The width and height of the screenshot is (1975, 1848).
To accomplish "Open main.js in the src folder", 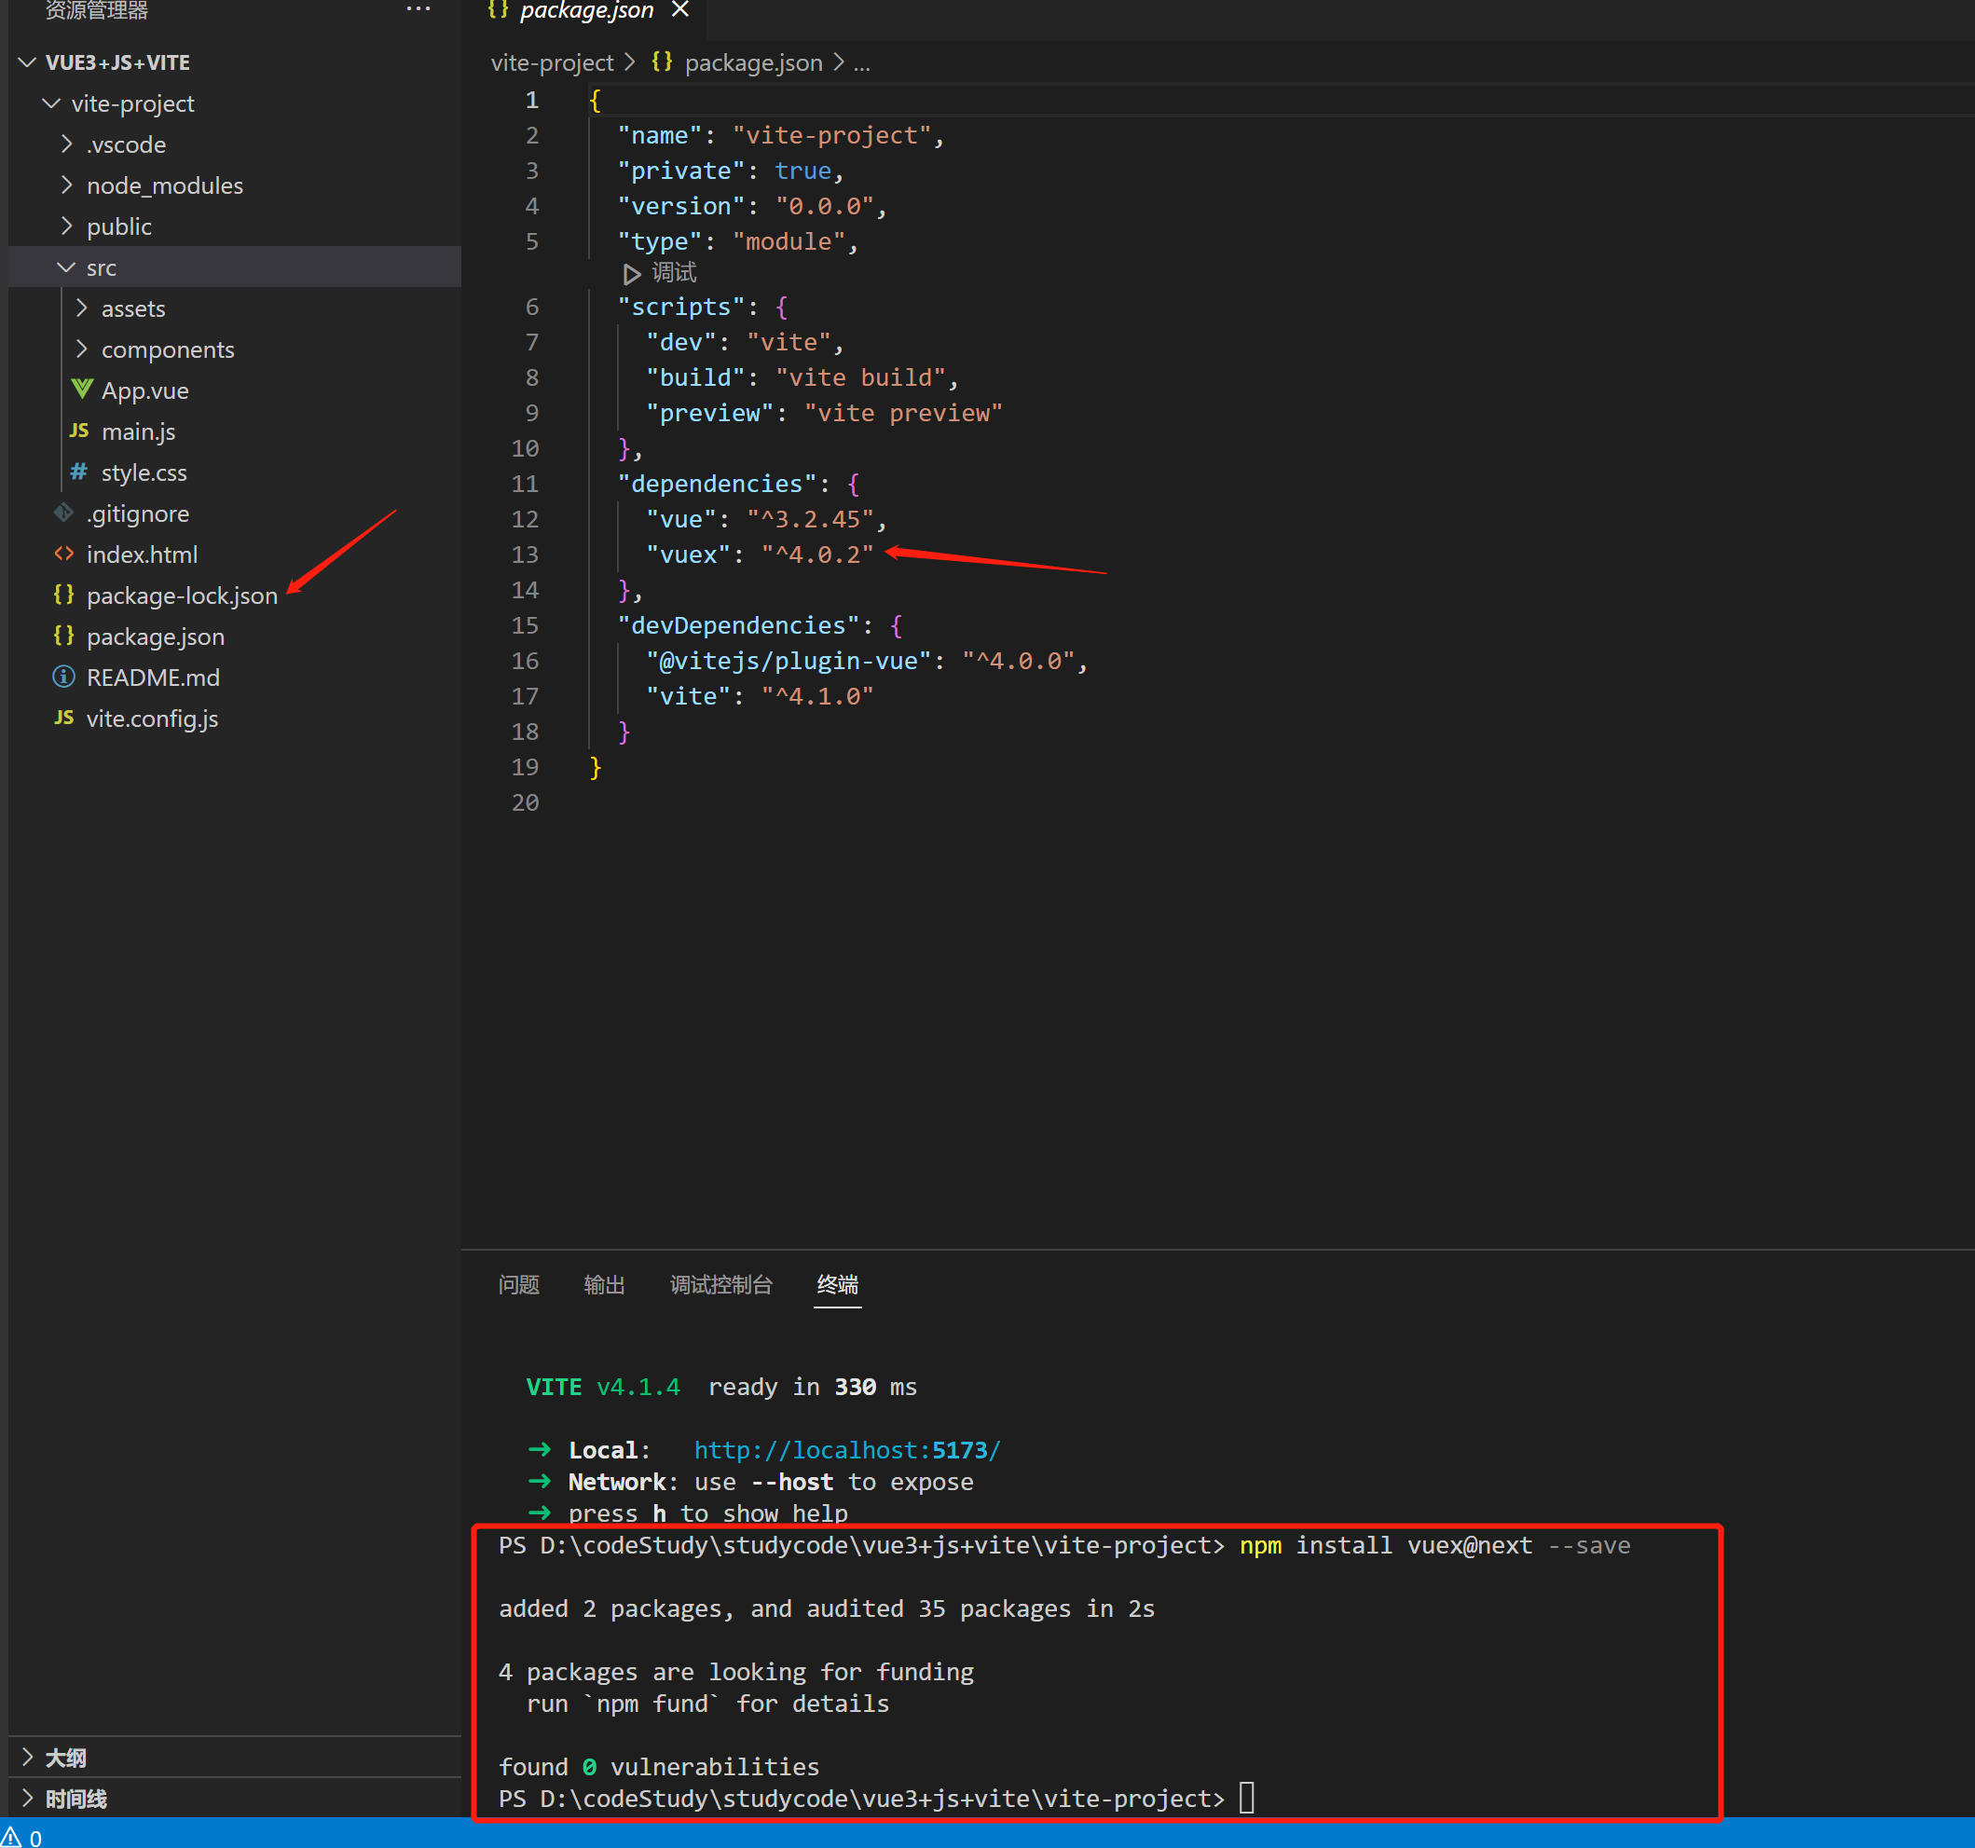I will click(x=138, y=431).
